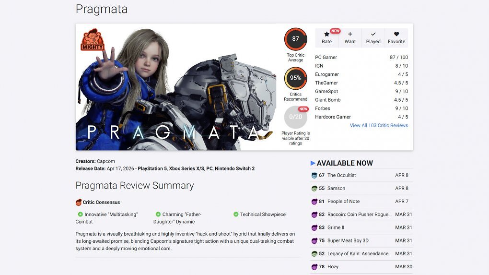Click the Available Now blue arrow icon
489x275 pixels.
point(313,163)
